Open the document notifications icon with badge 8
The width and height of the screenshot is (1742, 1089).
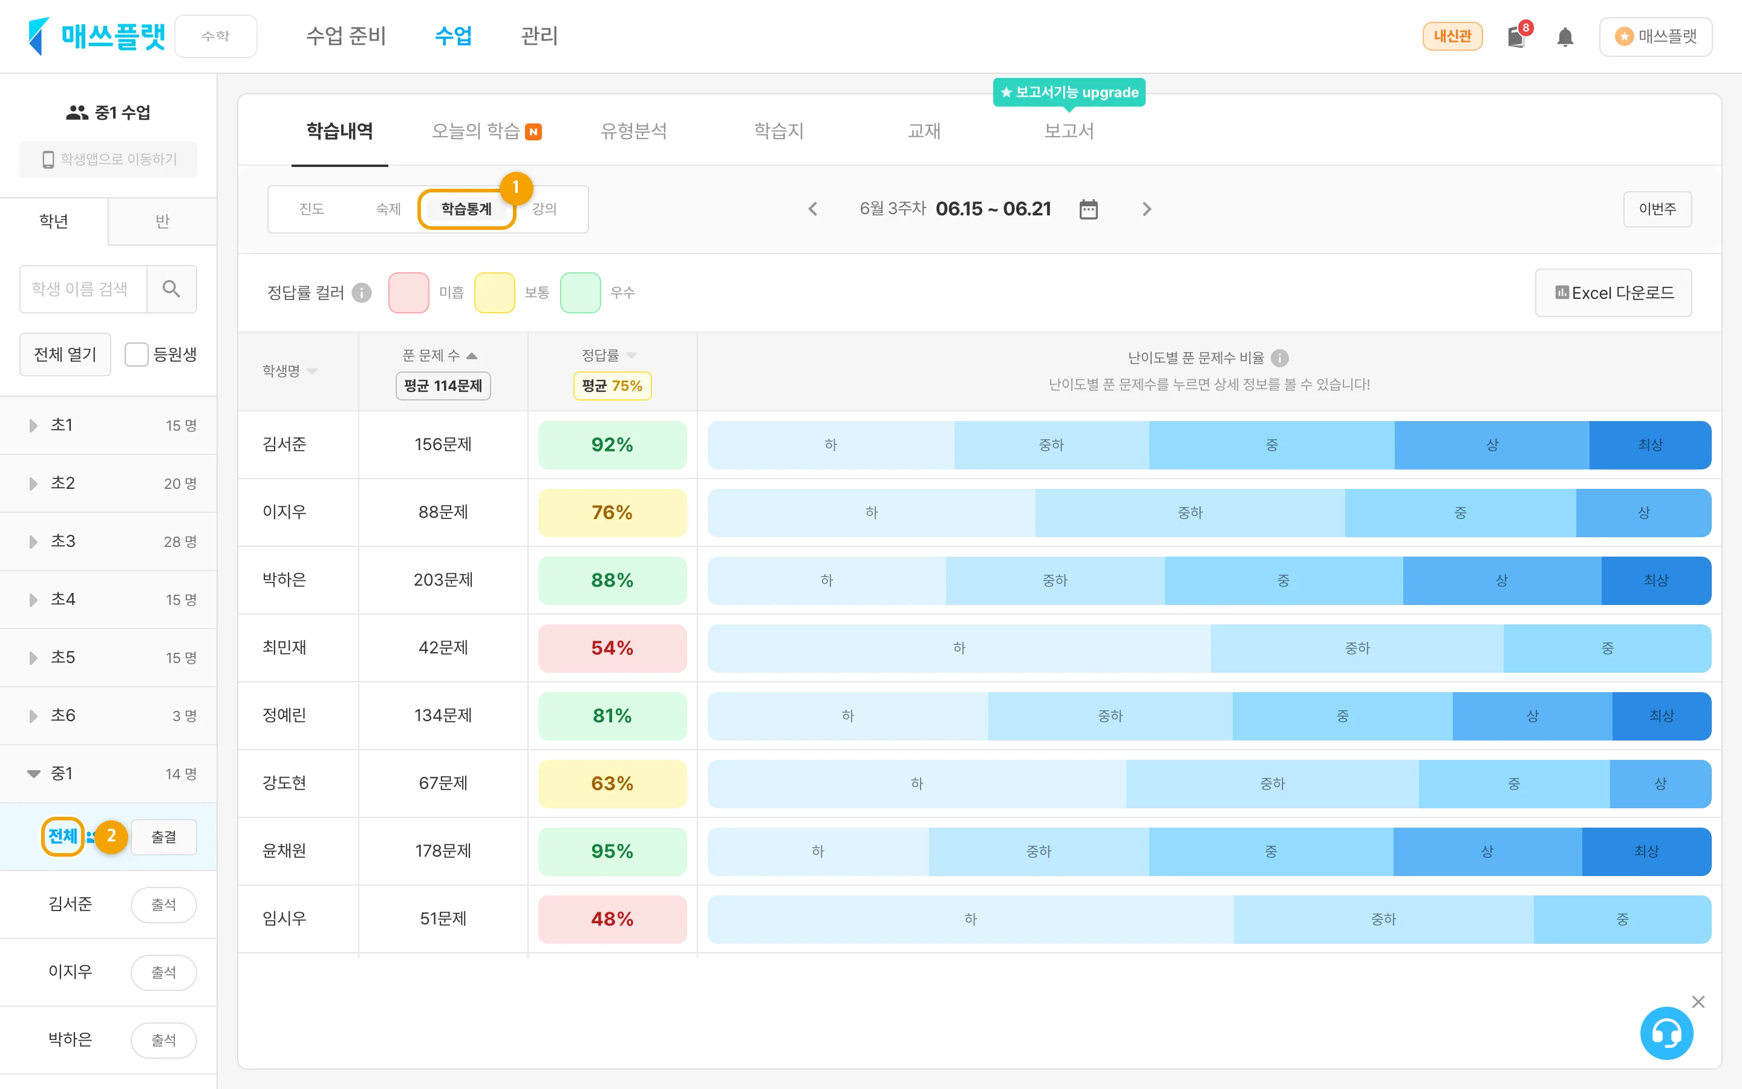[x=1518, y=36]
